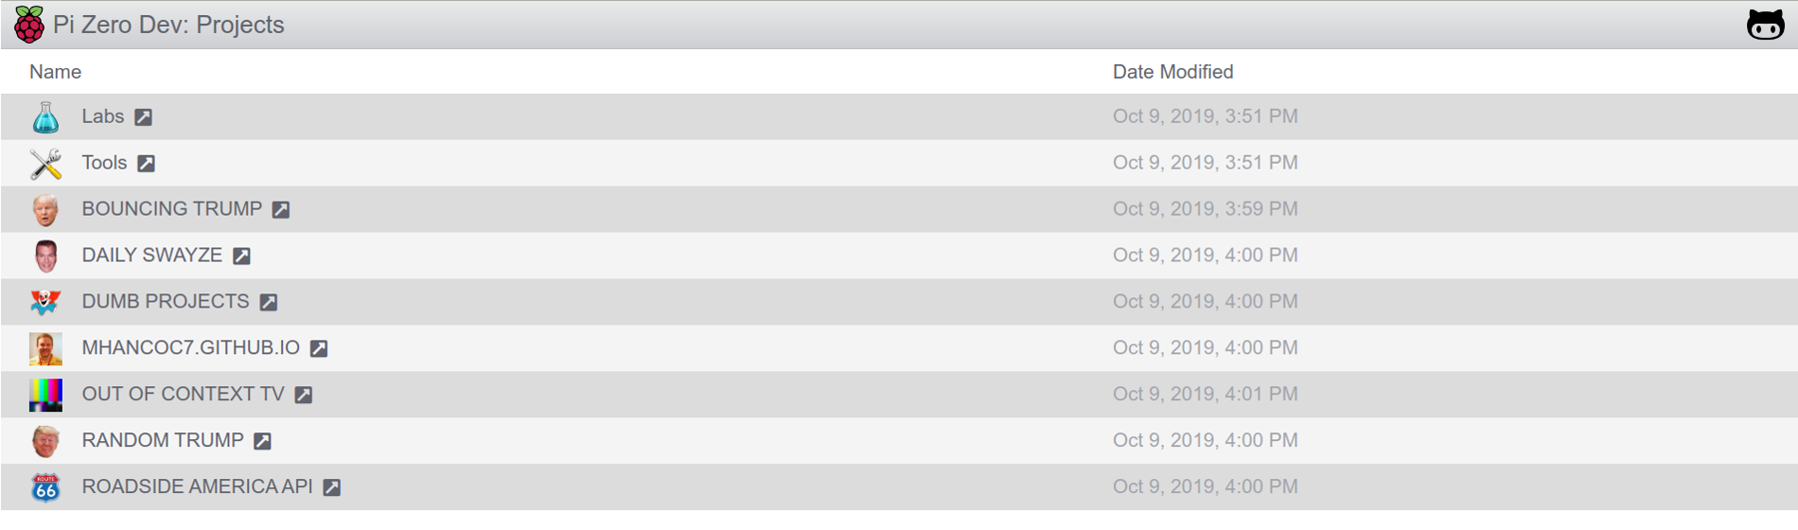Open external link arrow beside Labs
Viewport: 1798px width, 530px height.
click(x=143, y=117)
